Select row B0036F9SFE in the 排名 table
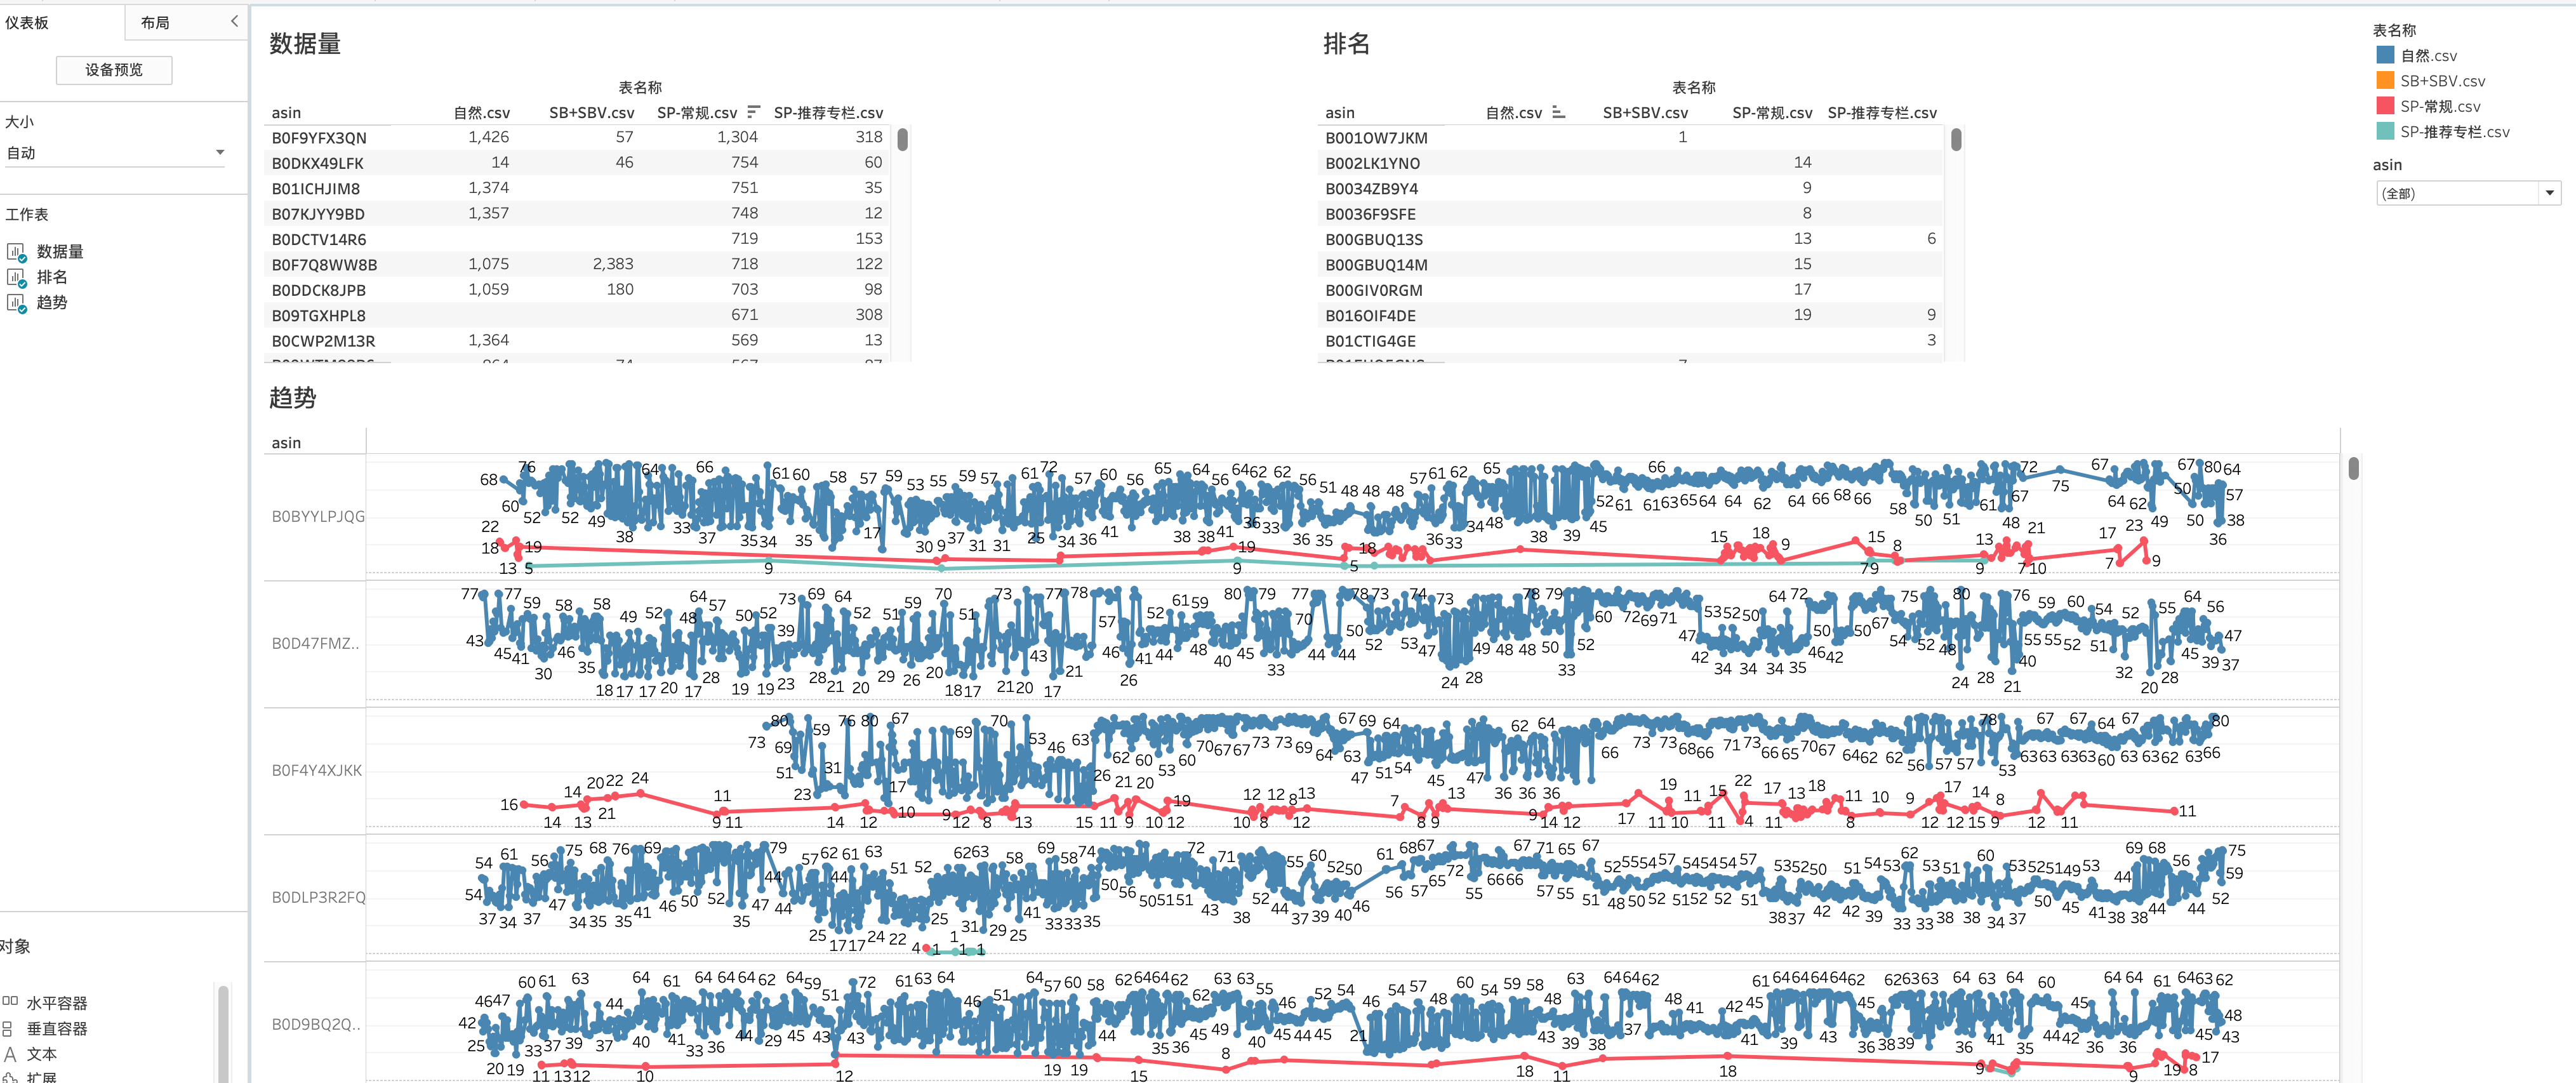The image size is (2576, 1083). coord(1631,213)
